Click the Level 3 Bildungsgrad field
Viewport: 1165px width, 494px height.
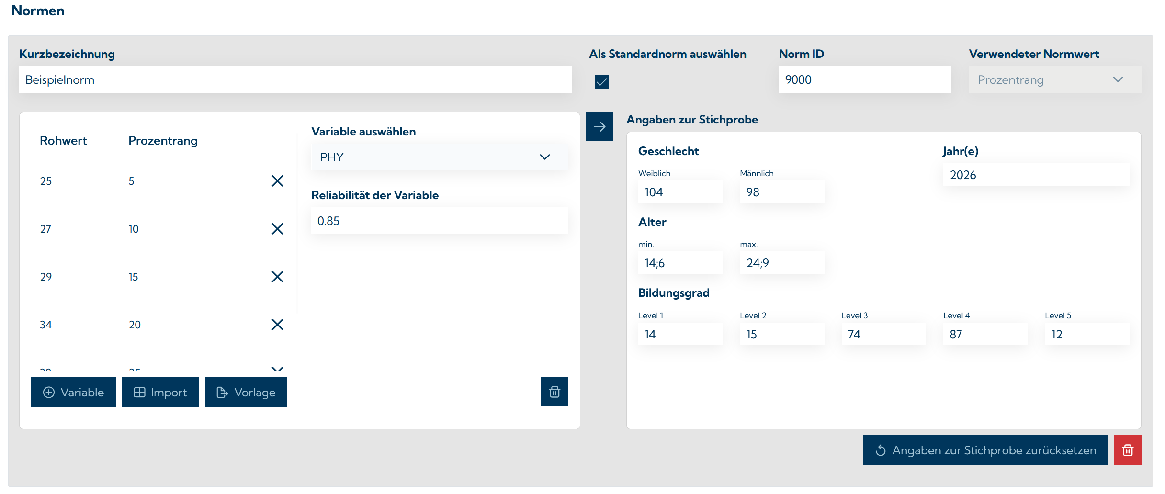pos(883,334)
